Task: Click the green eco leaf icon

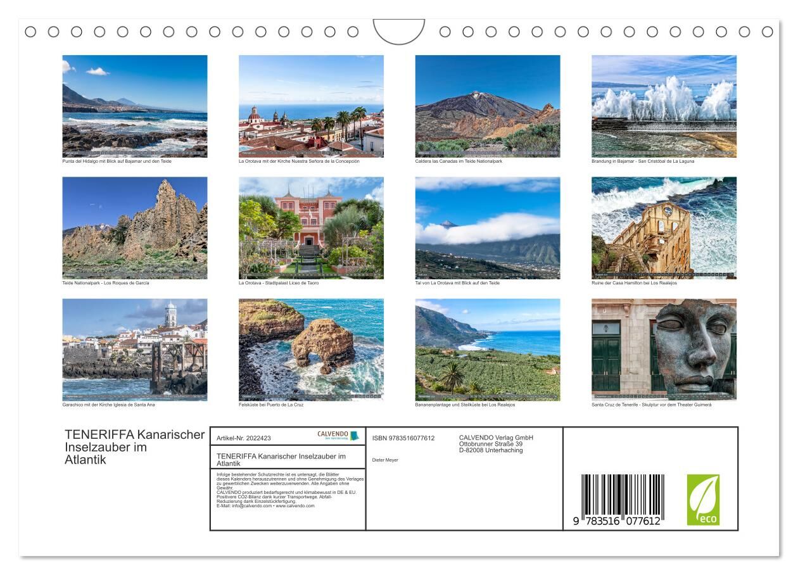Action: click(x=703, y=500)
